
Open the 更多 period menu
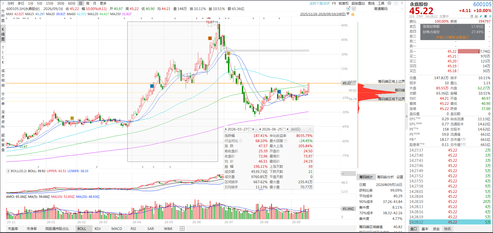coord(103,3)
